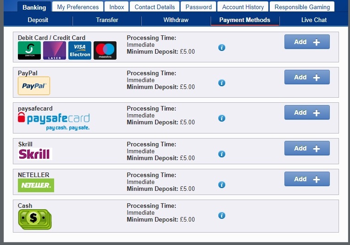350x245 pixels.
Task: Open info icon in the NETELLER row
Action: click(x=222, y=185)
